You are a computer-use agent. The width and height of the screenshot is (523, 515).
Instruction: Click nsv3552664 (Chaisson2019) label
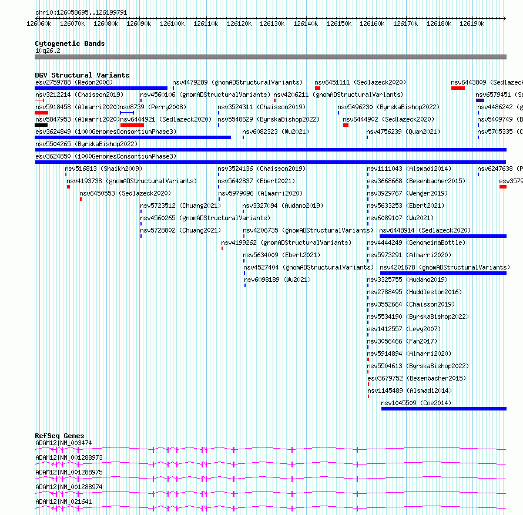click(x=411, y=304)
